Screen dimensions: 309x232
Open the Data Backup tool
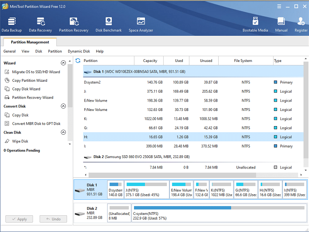[12, 25]
